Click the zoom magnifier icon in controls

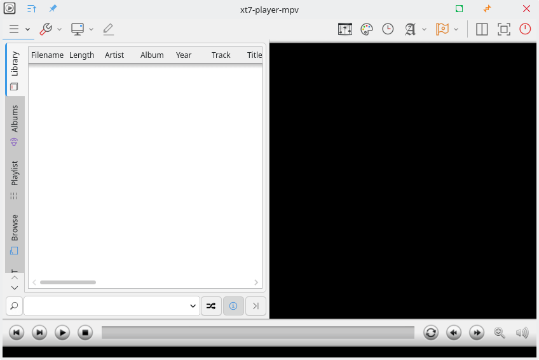[x=500, y=333]
